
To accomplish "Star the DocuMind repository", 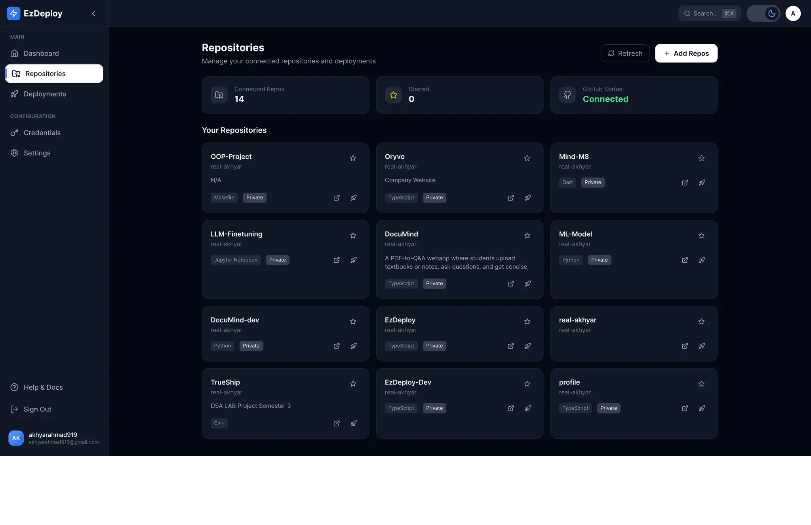I will [x=527, y=236].
